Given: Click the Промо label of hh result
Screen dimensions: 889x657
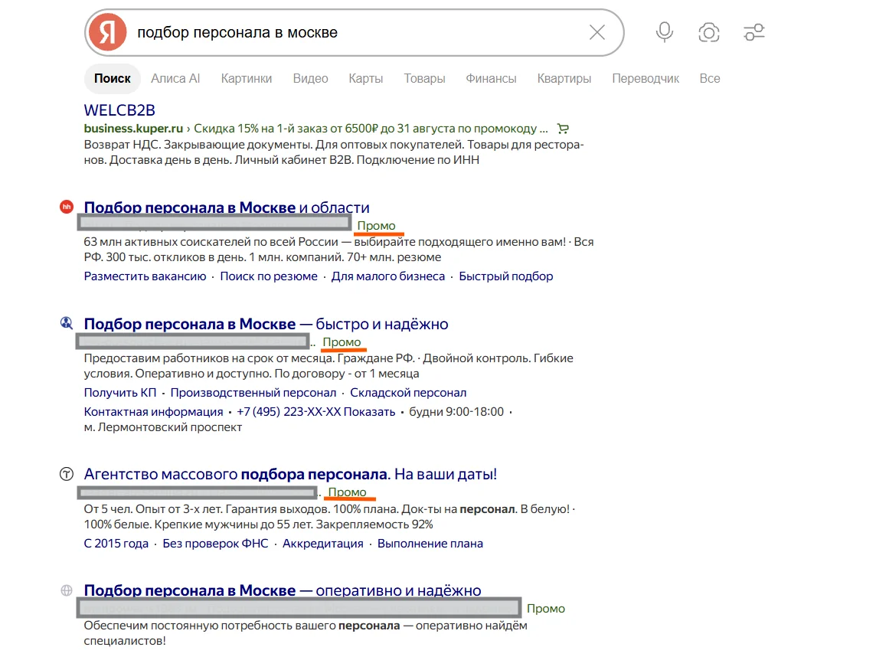Looking at the screenshot, I should pos(377,226).
